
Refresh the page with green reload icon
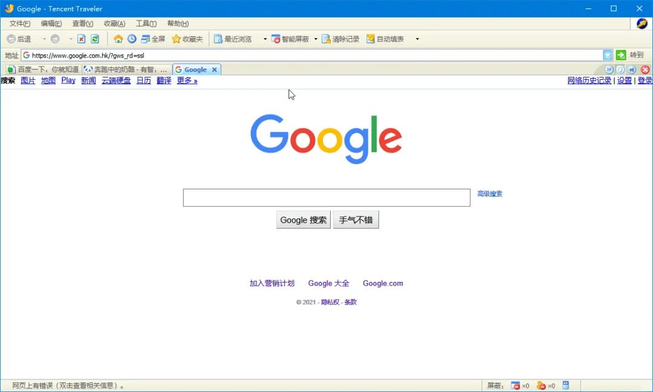[95, 39]
